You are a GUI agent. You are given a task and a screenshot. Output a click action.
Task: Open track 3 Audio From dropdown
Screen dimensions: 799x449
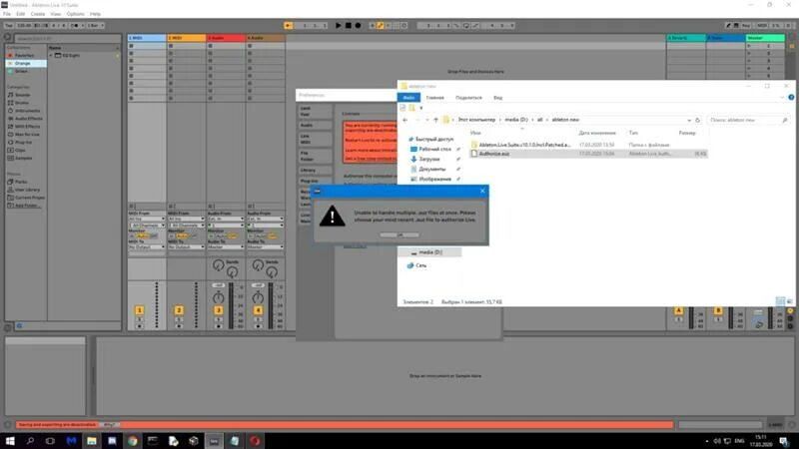pos(226,219)
